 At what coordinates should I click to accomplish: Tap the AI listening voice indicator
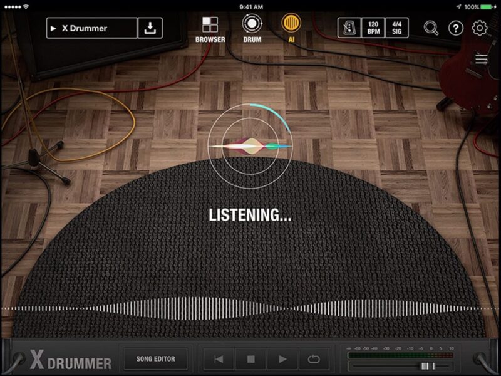[x=250, y=146]
